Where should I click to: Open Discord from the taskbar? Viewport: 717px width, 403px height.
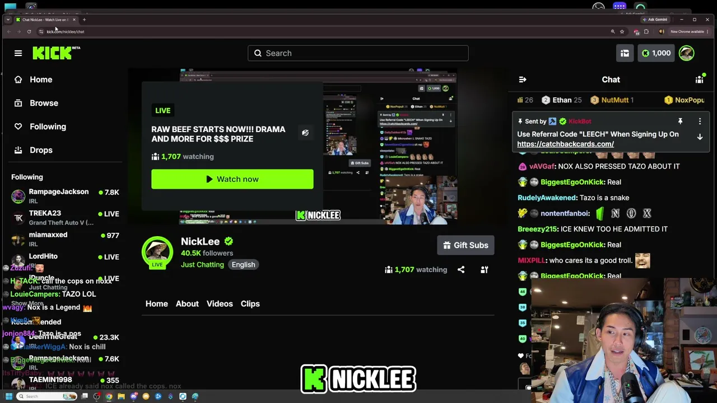[x=134, y=397]
